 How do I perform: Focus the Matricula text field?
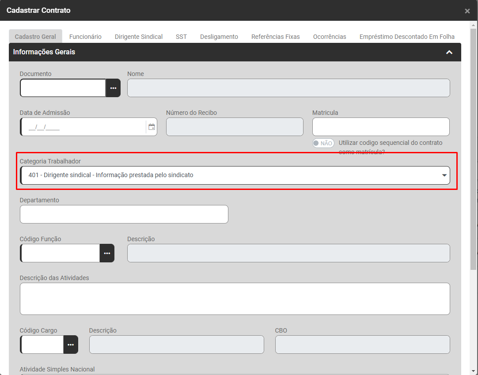[x=380, y=127]
